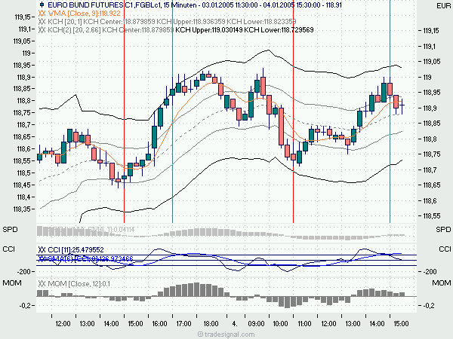453x339 pixels.
Task: Click the EUR currency label
Action: [x=443, y=6]
